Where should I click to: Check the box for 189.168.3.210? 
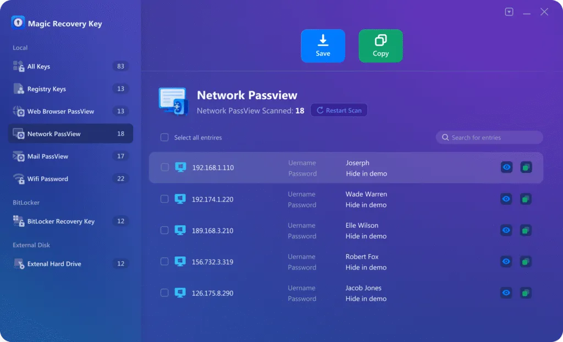164,230
